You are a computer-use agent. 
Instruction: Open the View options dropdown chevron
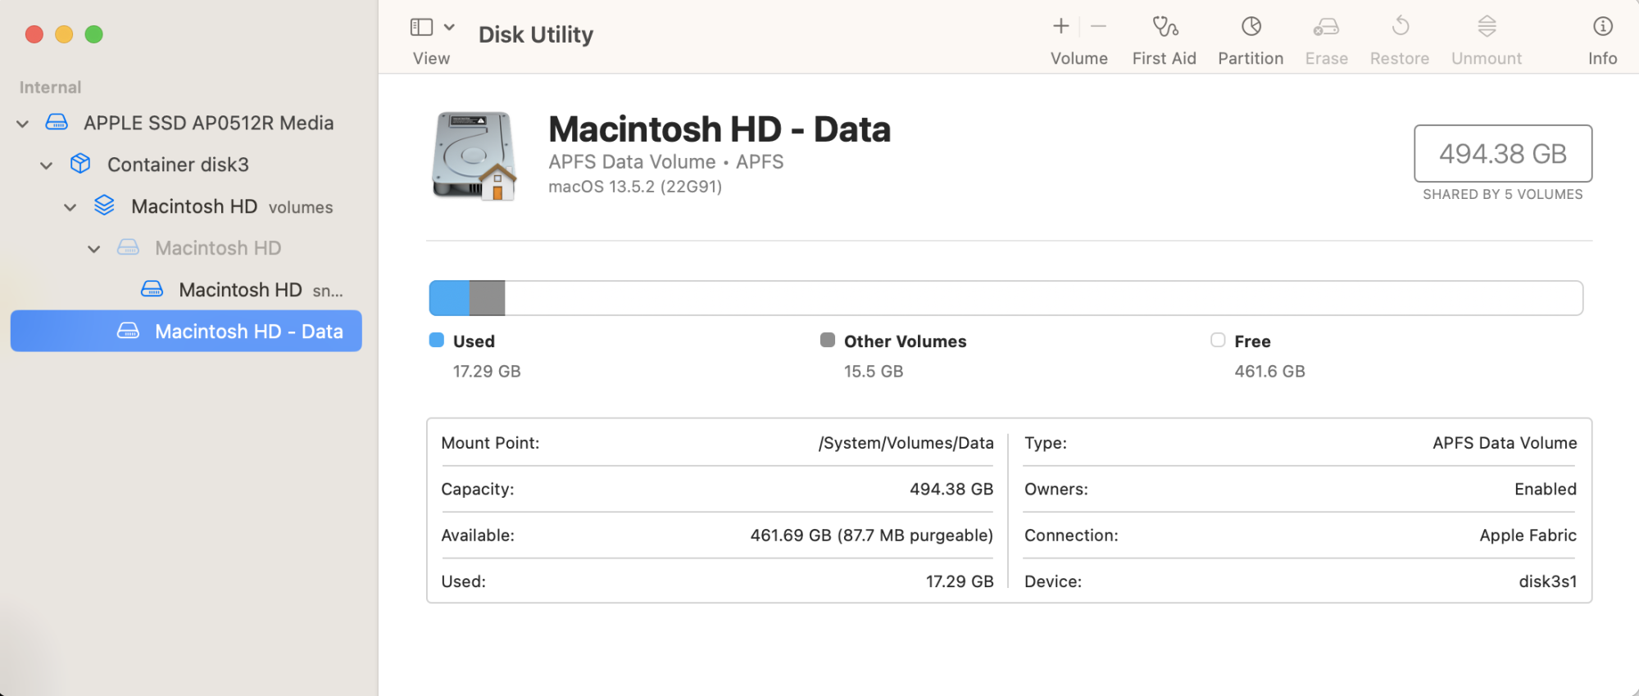(x=449, y=27)
